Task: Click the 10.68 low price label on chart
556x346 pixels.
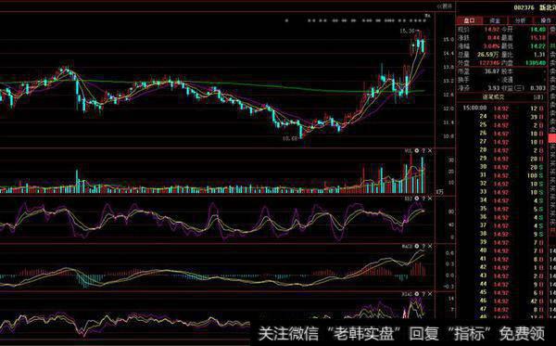Action: coord(290,139)
